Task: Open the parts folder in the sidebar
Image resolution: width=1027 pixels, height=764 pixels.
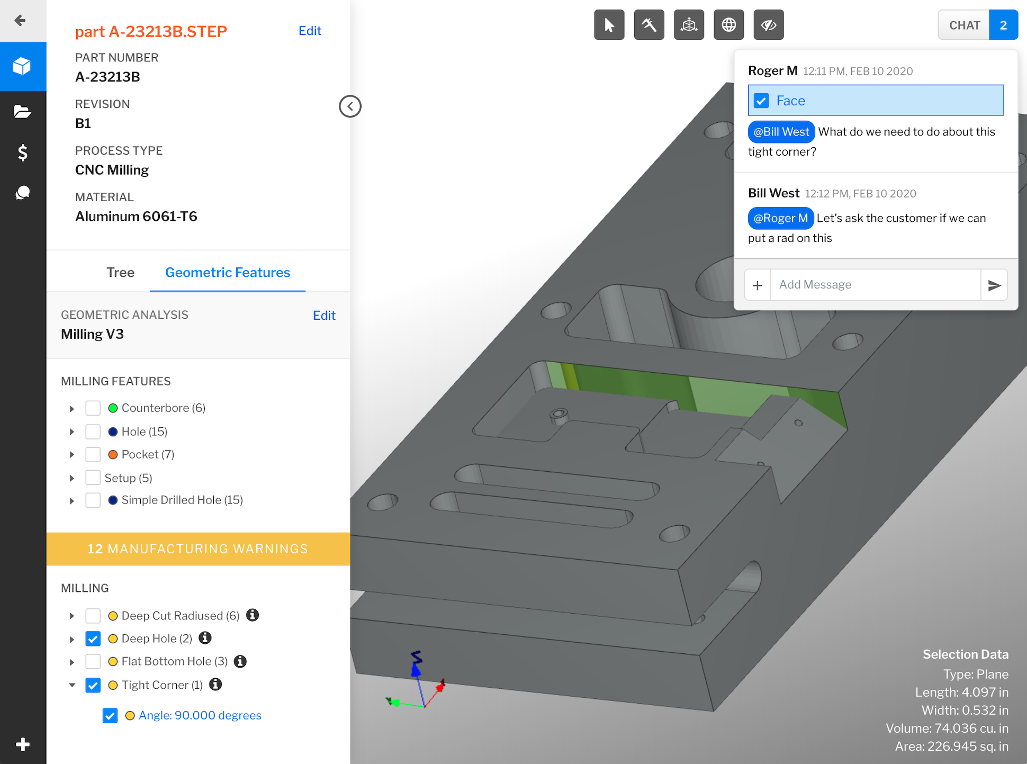Action: pyautogui.click(x=22, y=112)
